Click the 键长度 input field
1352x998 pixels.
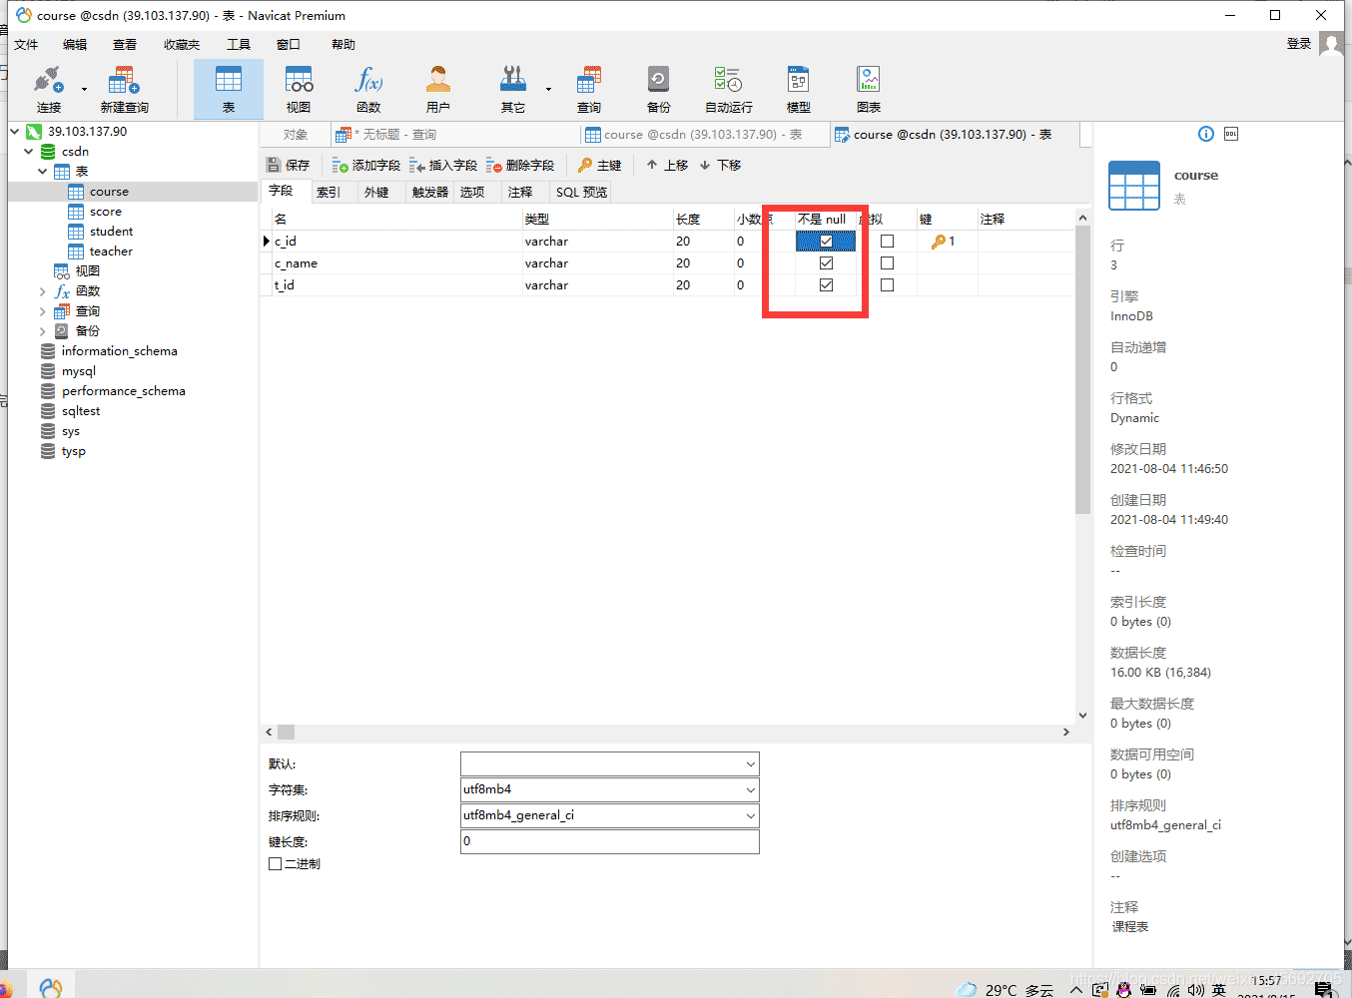pos(609,841)
